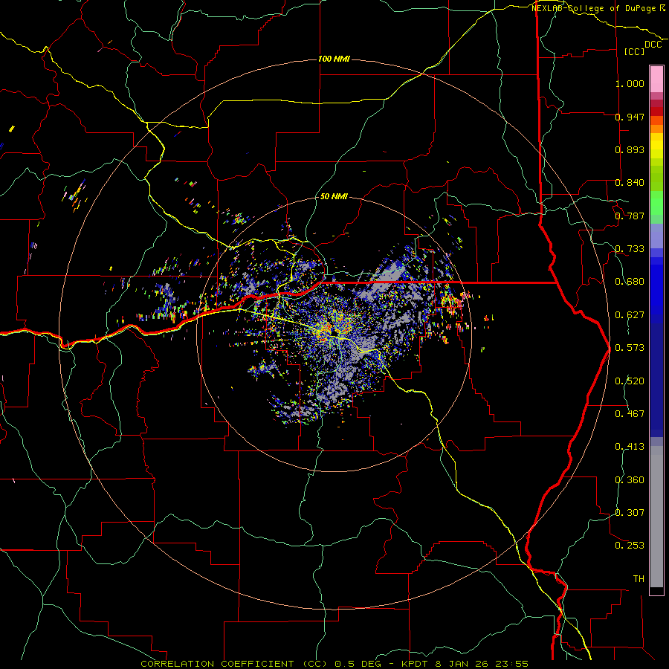Click the 0.733 legend value

630,249
